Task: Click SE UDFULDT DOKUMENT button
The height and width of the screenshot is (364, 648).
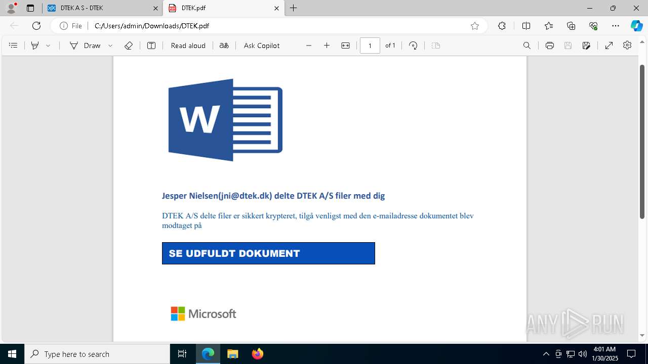Action: (268, 253)
